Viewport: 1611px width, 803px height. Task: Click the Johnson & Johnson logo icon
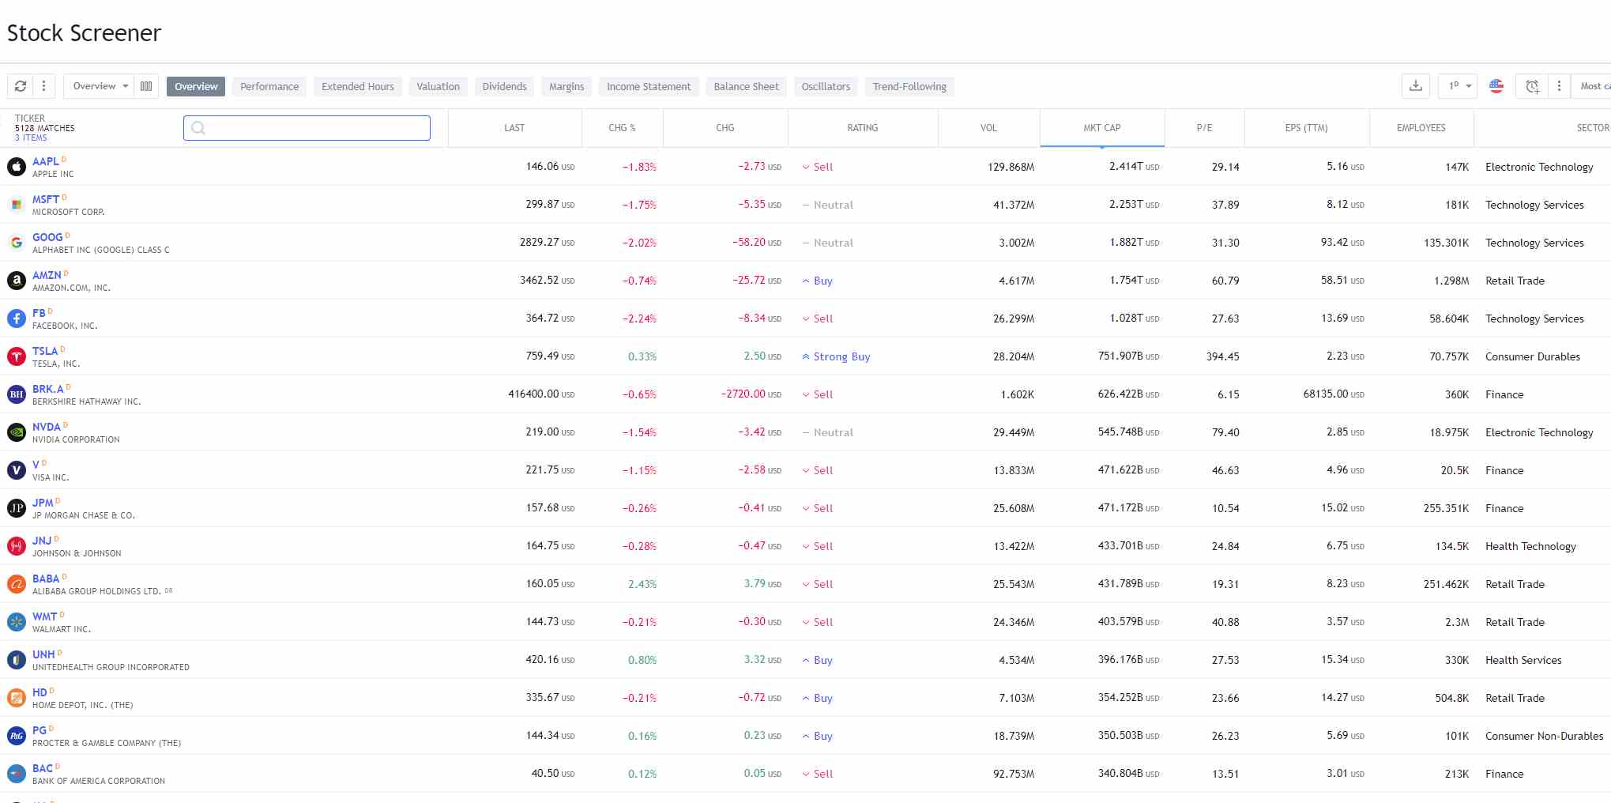[x=17, y=546]
